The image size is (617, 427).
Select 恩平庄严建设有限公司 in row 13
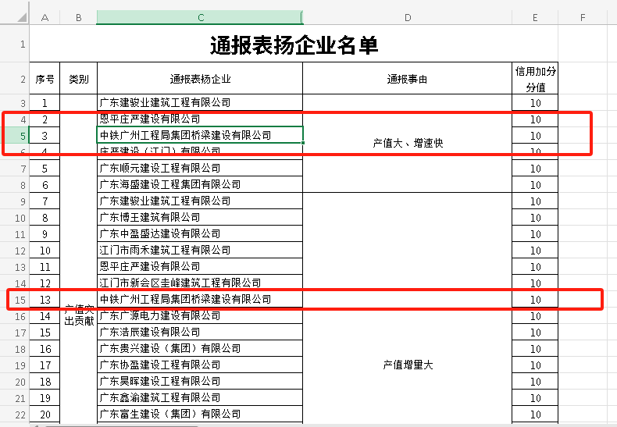pyautogui.click(x=200, y=266)
